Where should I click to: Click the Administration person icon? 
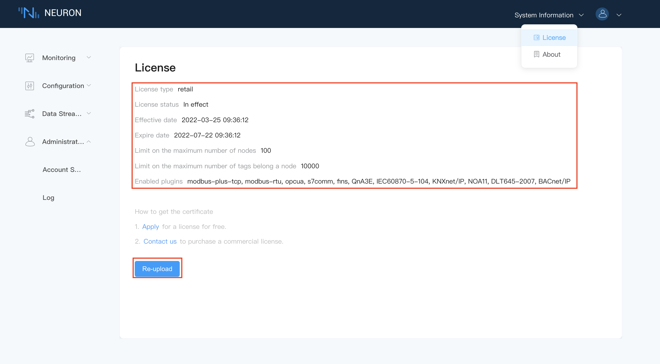coord(30,142)
